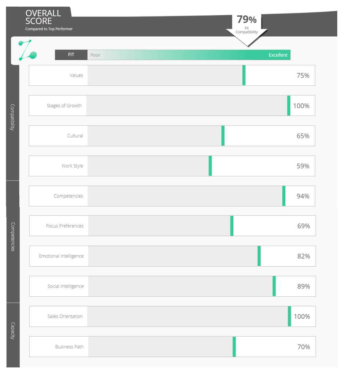Open the Capacity sidebar section
This screenshot has height=374, width=342.
pos(12,330)
